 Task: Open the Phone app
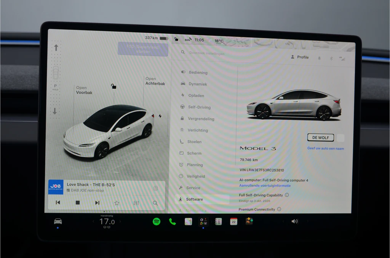173,221
